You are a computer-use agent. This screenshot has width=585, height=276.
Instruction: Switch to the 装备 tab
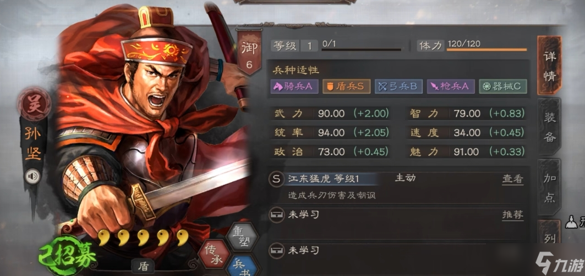coord(549,126)
